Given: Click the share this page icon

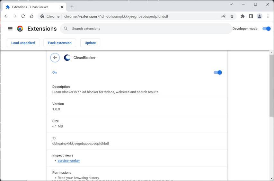Looking at the screenshot, I should pos(223,16).
